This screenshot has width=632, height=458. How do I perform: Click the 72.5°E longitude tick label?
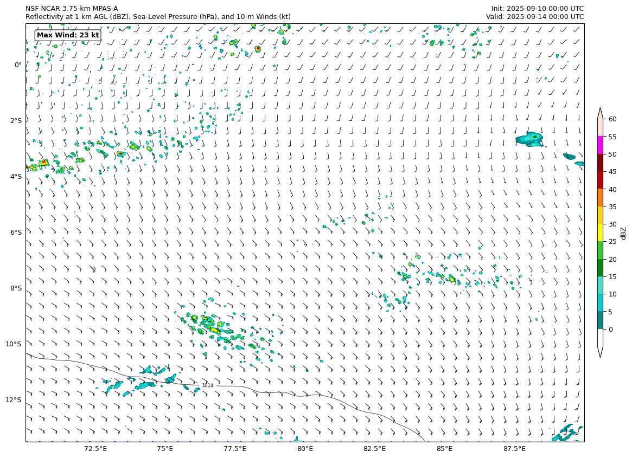[95, 449]
